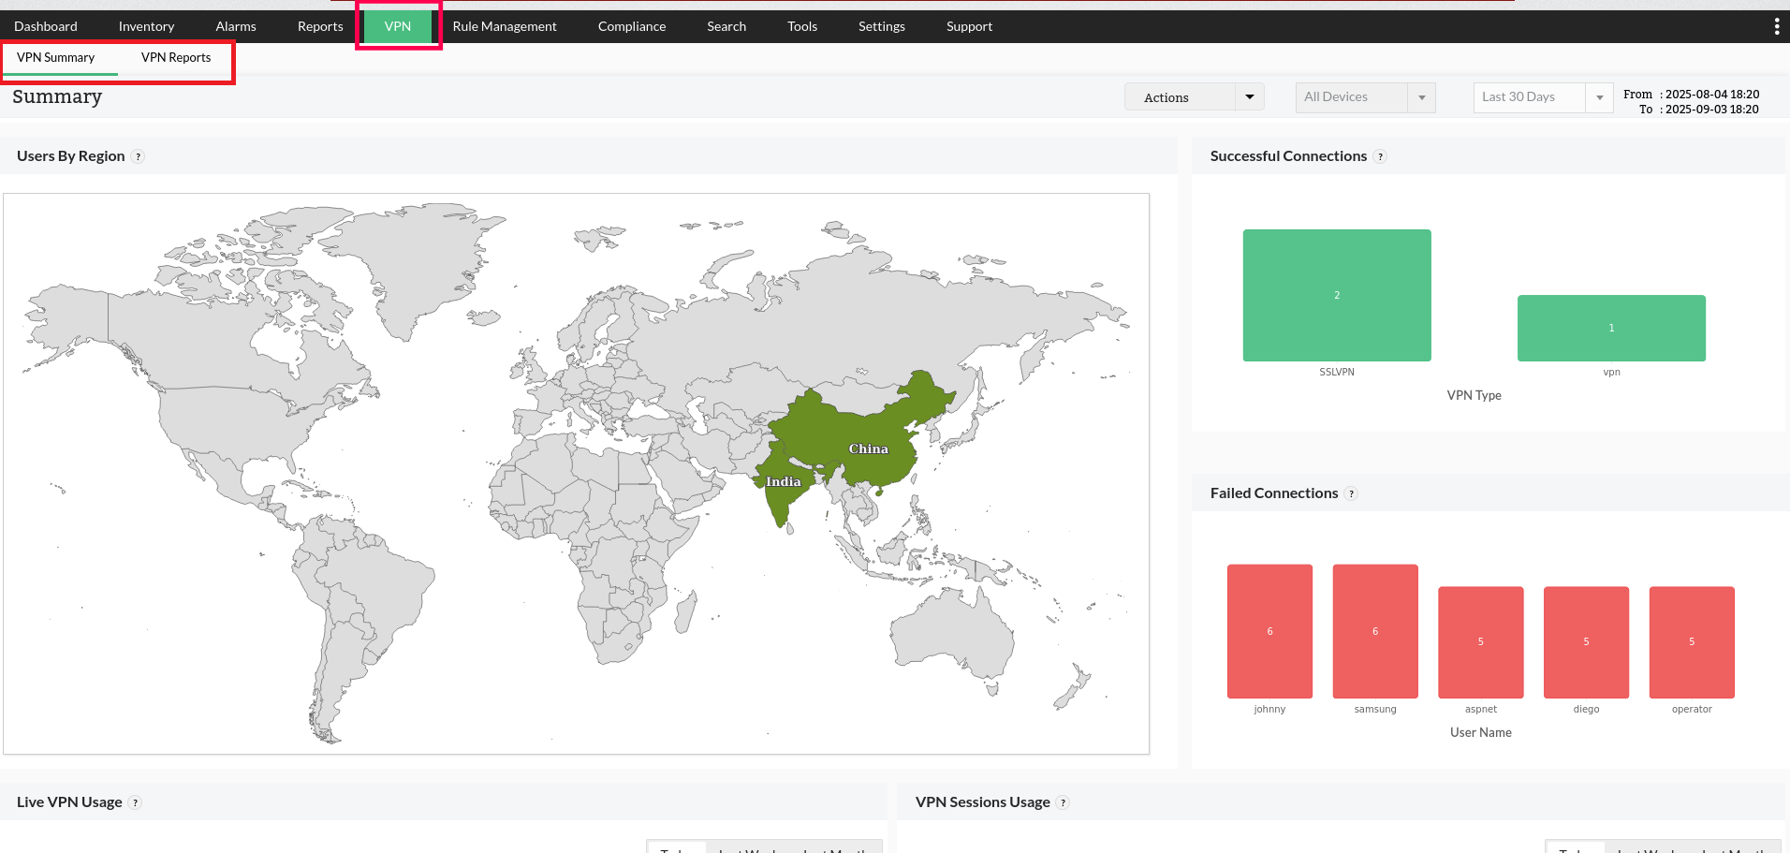The image size is (1790, 853).
Task: Open the Tools tab
Action: pyautogui.click(x=802, y=26)
